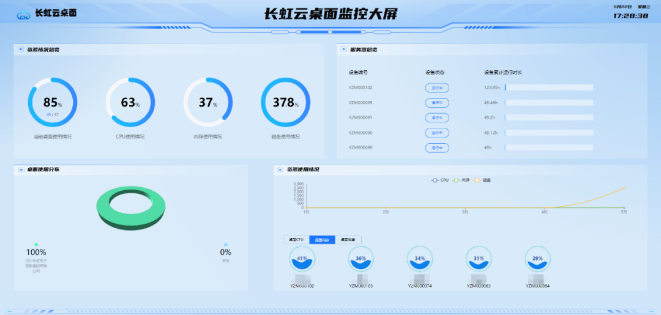
Task: Click the 设备状态 column header
Action: click(435, 72)
